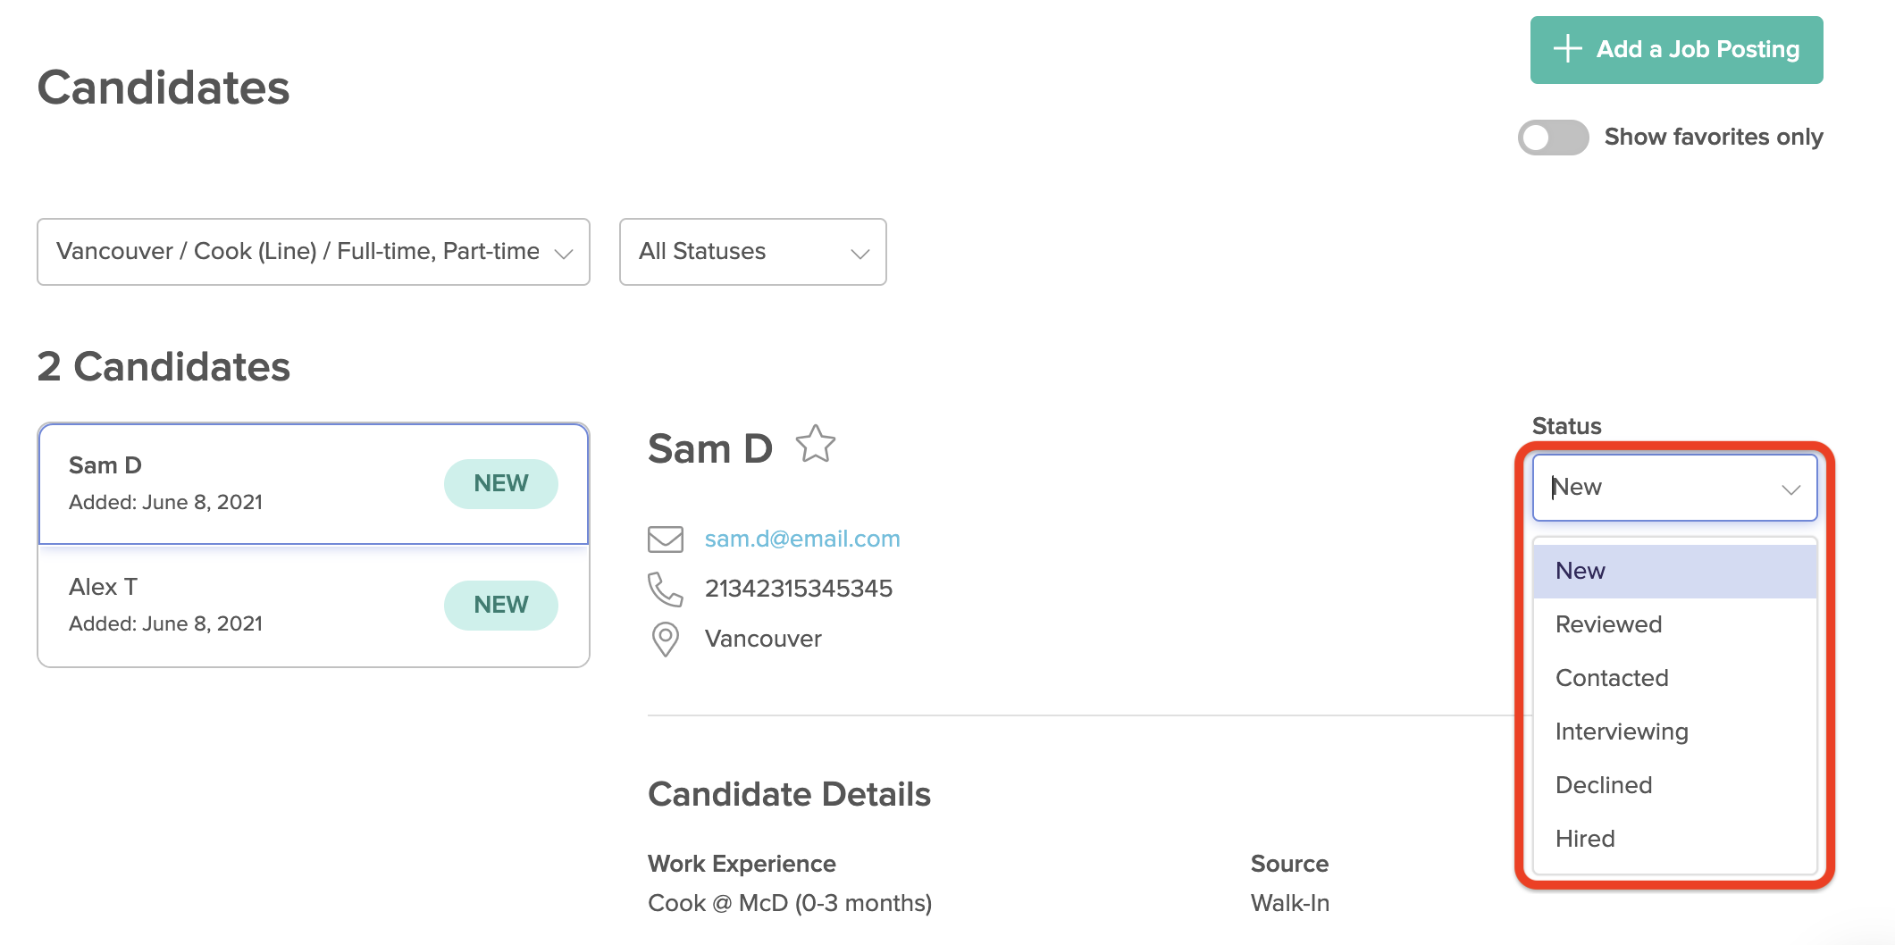
Task: Click the location pin icon
Action: (666, 640)
